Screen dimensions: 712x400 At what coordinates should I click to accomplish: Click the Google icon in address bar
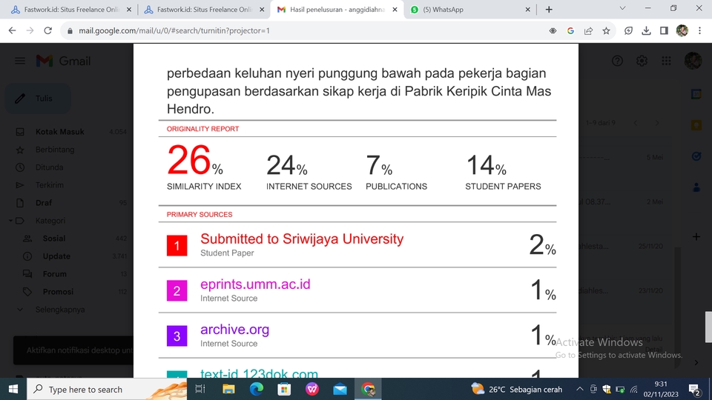tap(571, 30)
